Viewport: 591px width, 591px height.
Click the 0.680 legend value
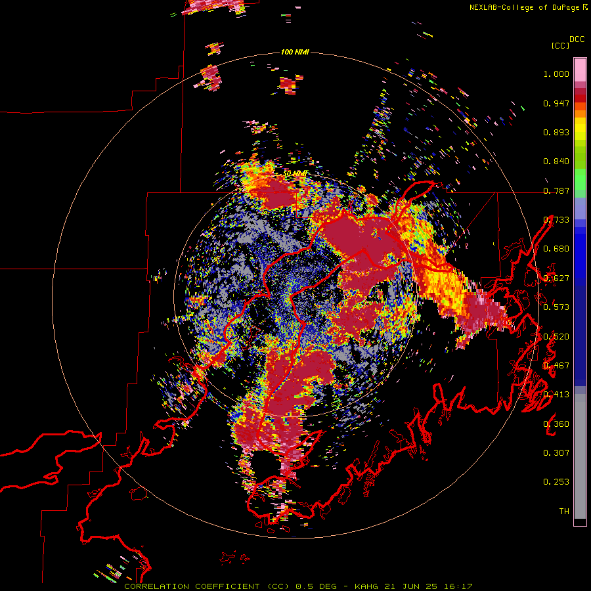556,249
